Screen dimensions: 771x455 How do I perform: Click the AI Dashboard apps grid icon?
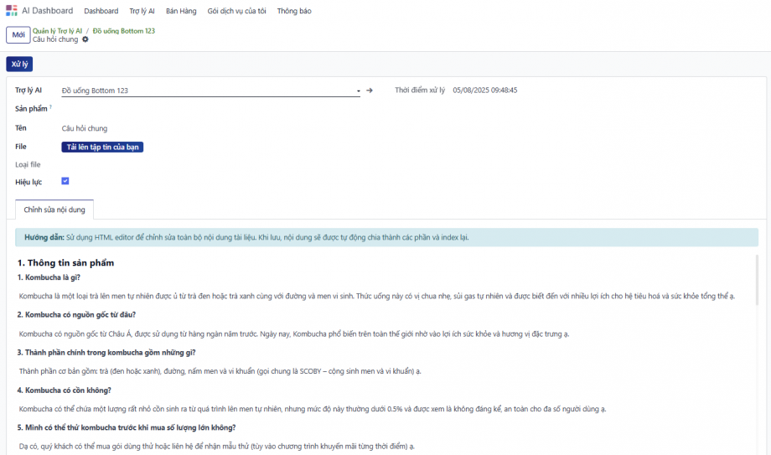pyautogui.click(x=11, y=11)
